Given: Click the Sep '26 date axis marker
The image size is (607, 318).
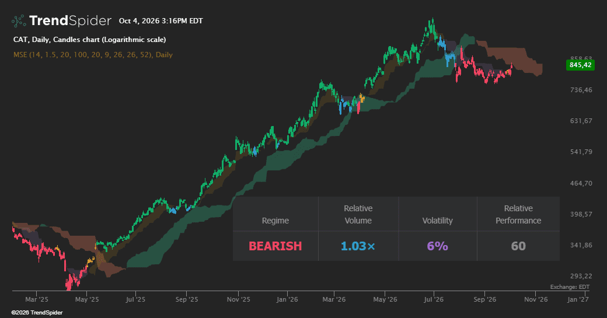Looking at the screenshot, I should tap(484, 299).
